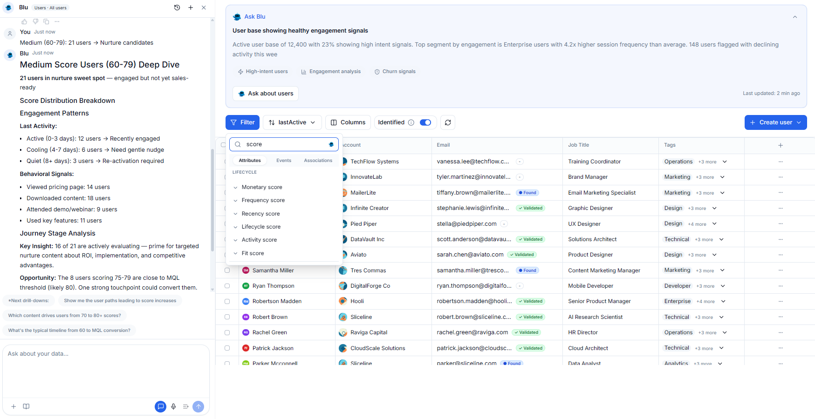Open the knowledge book icon in the chat input

coord(26,406)
